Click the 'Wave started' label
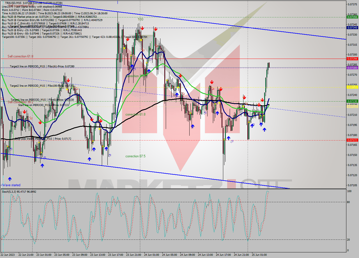The height and width of the screenshot is (258, 359). (x=11, y=185)
